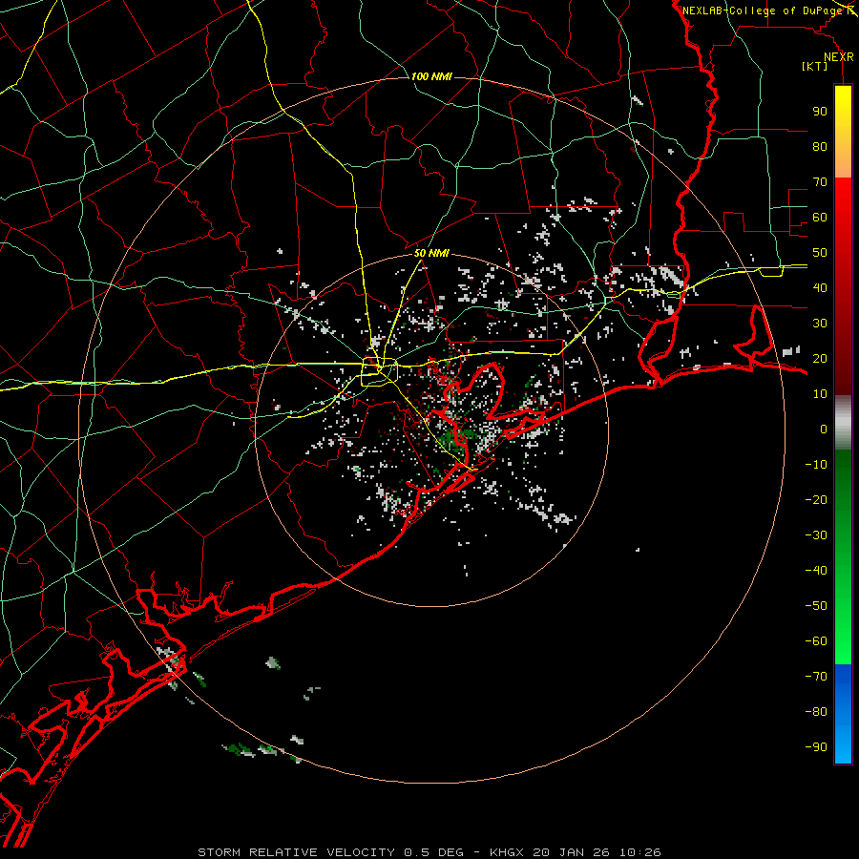
Task: Select the 10 value on the velocity scale
Action: 820,394
